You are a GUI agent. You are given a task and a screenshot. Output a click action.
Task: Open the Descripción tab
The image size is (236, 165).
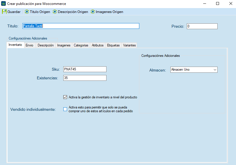(45, 45)
